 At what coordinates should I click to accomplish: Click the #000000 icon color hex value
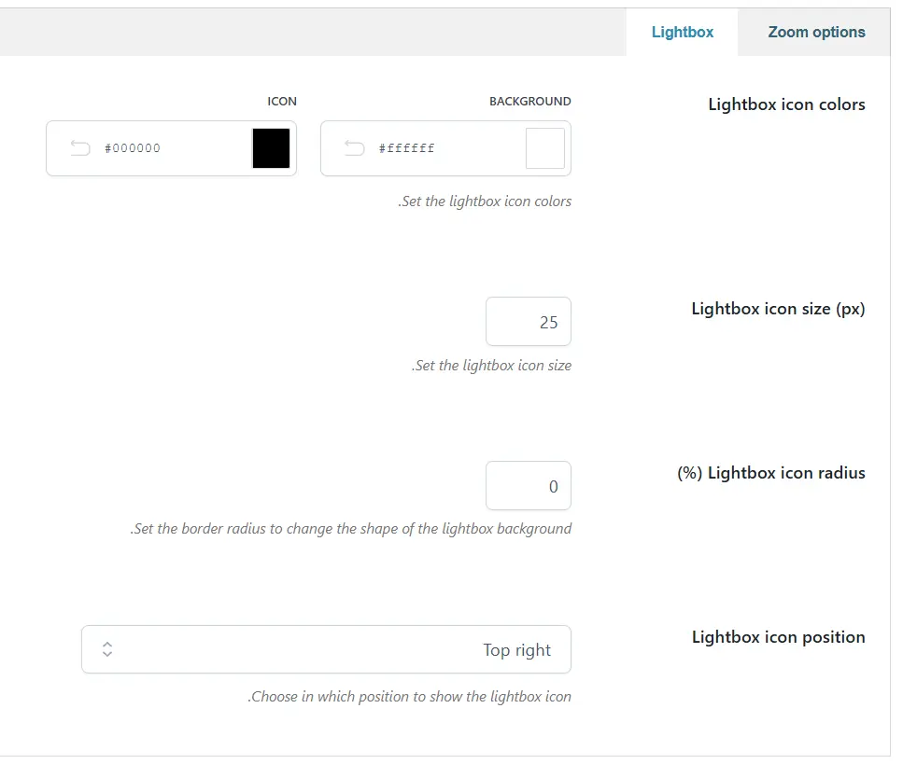click(133, 148)
